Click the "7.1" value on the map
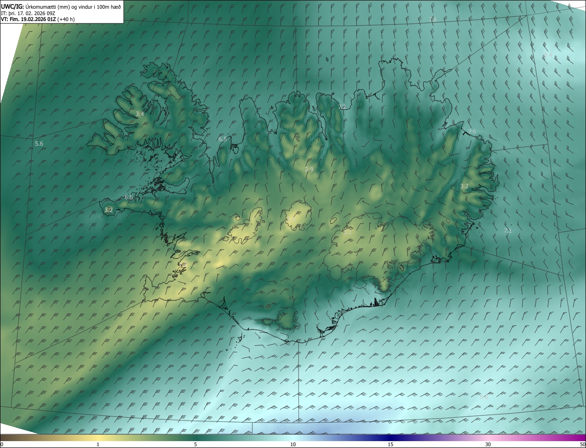Viewport: 586px width, 448px height. pos(507,230)
